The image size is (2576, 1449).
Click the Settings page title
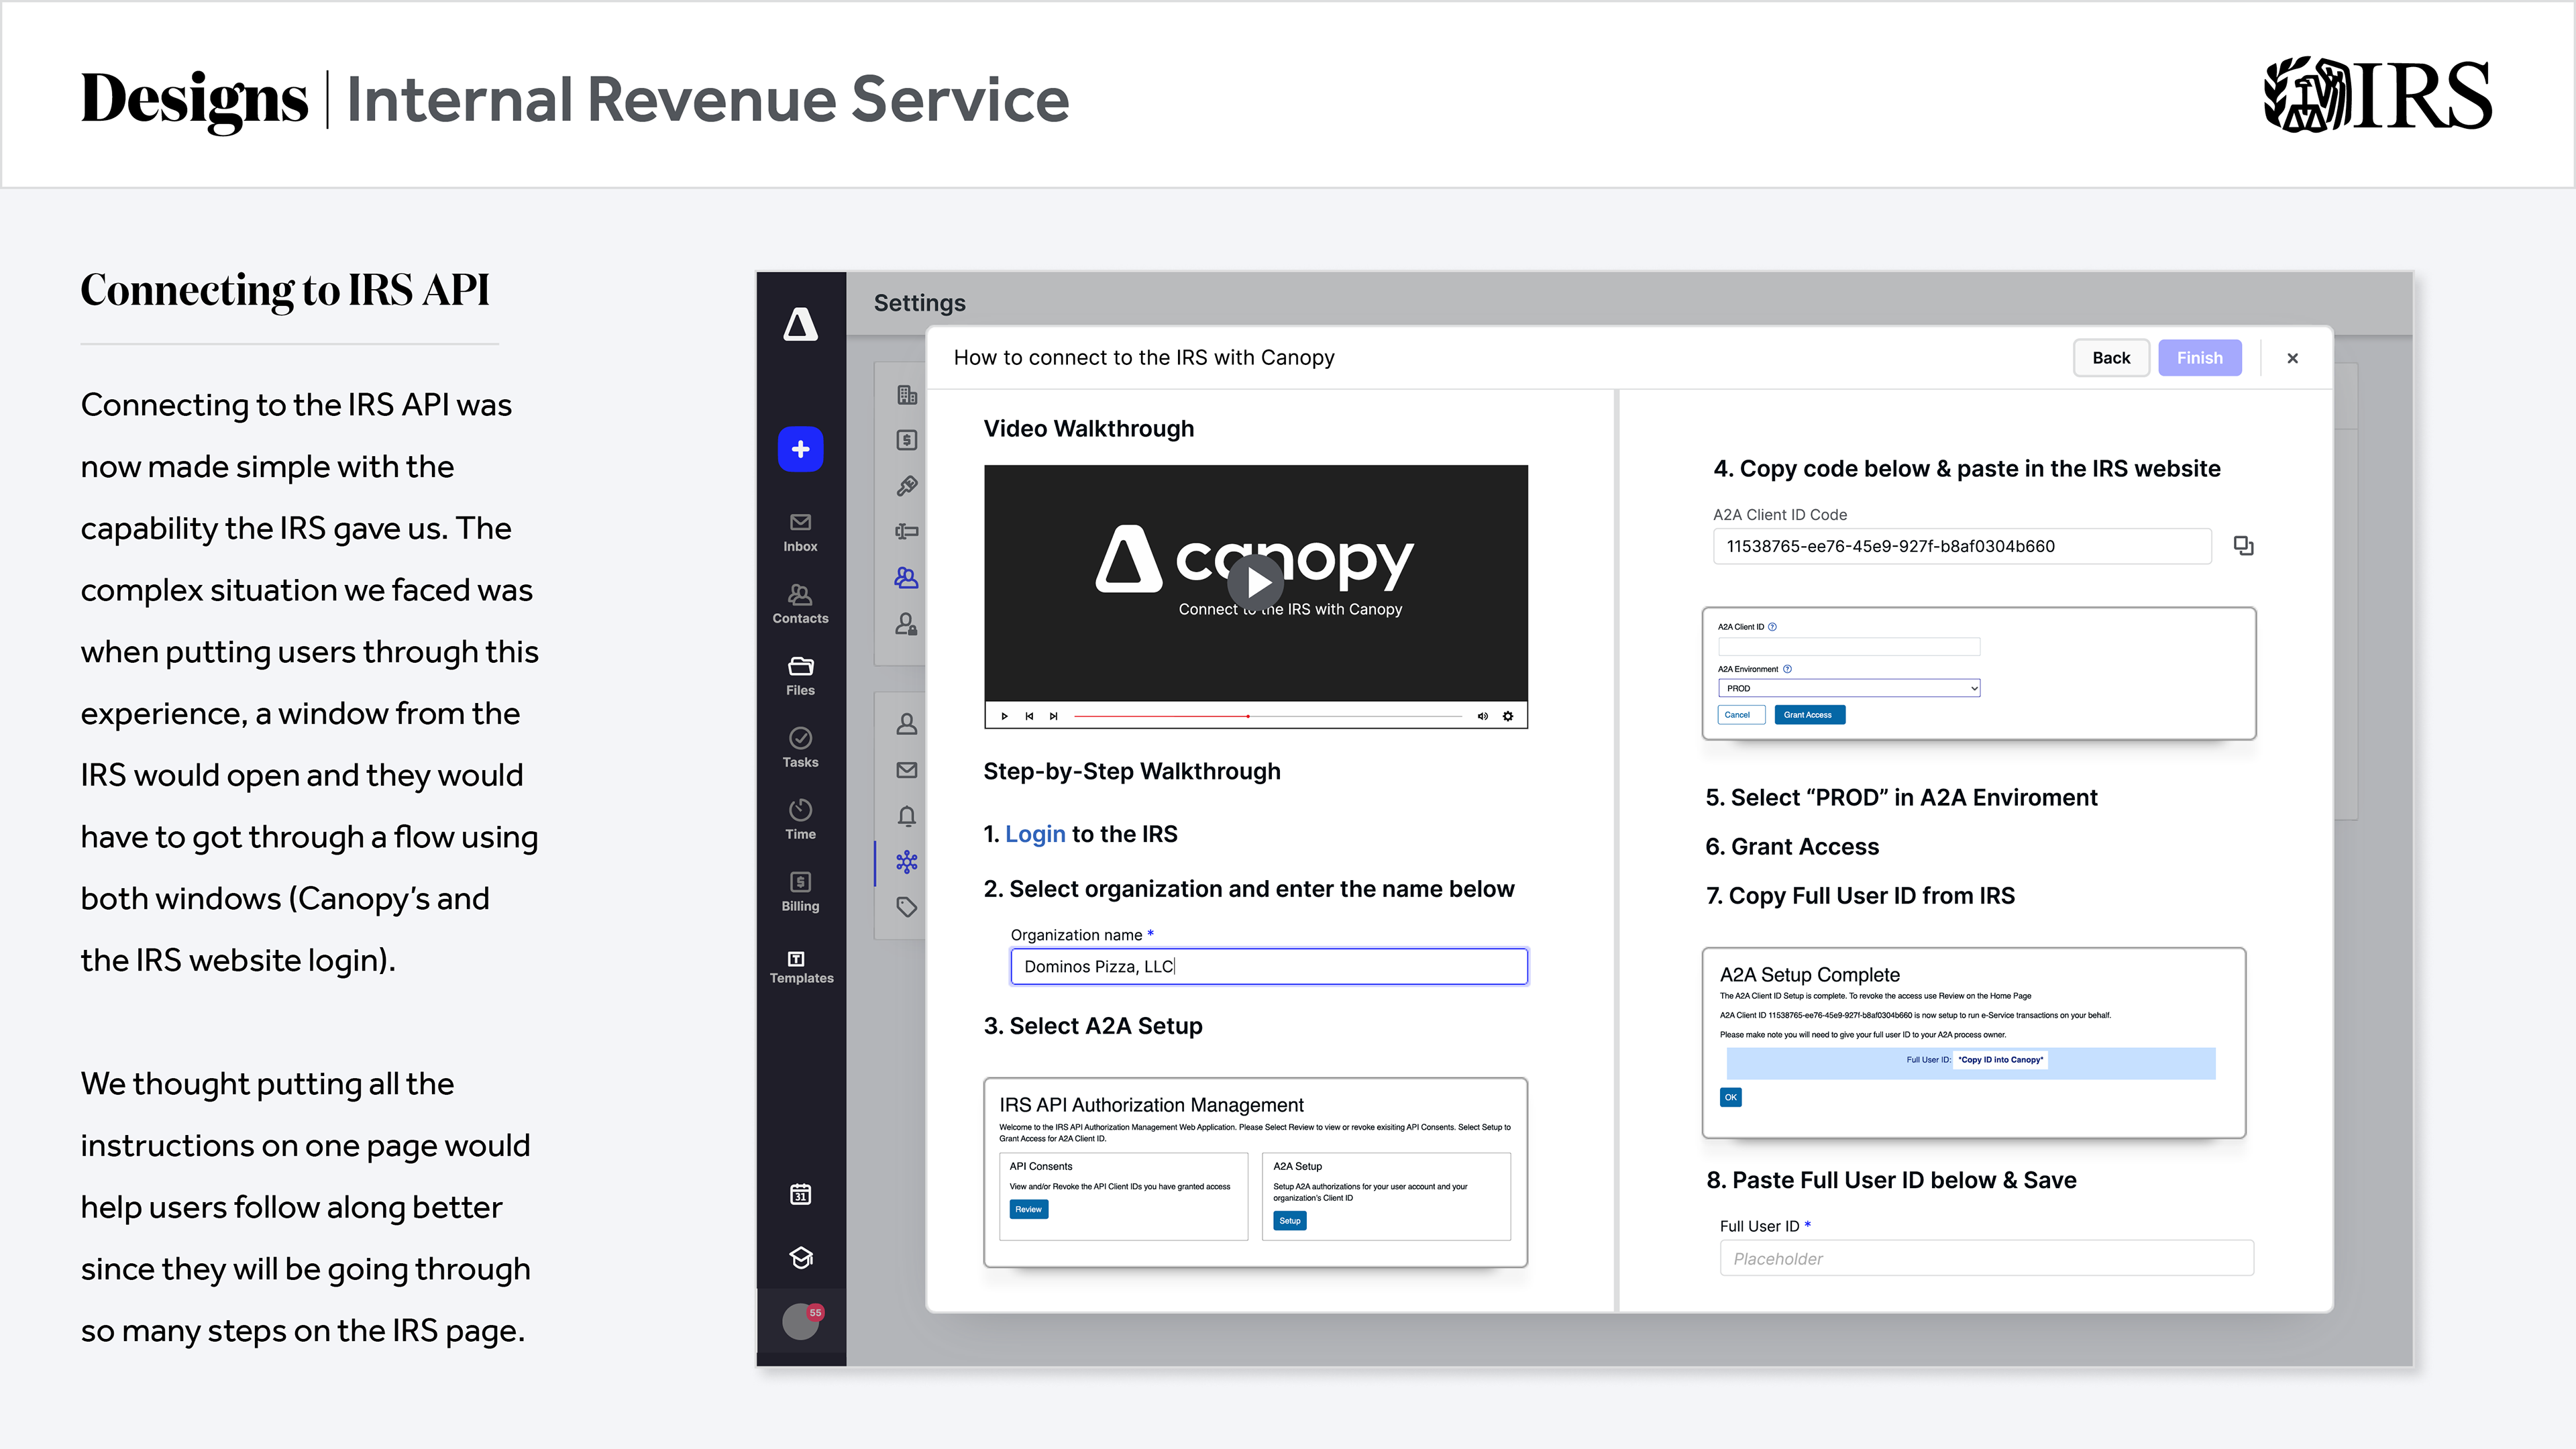click(x=919, y=302)
